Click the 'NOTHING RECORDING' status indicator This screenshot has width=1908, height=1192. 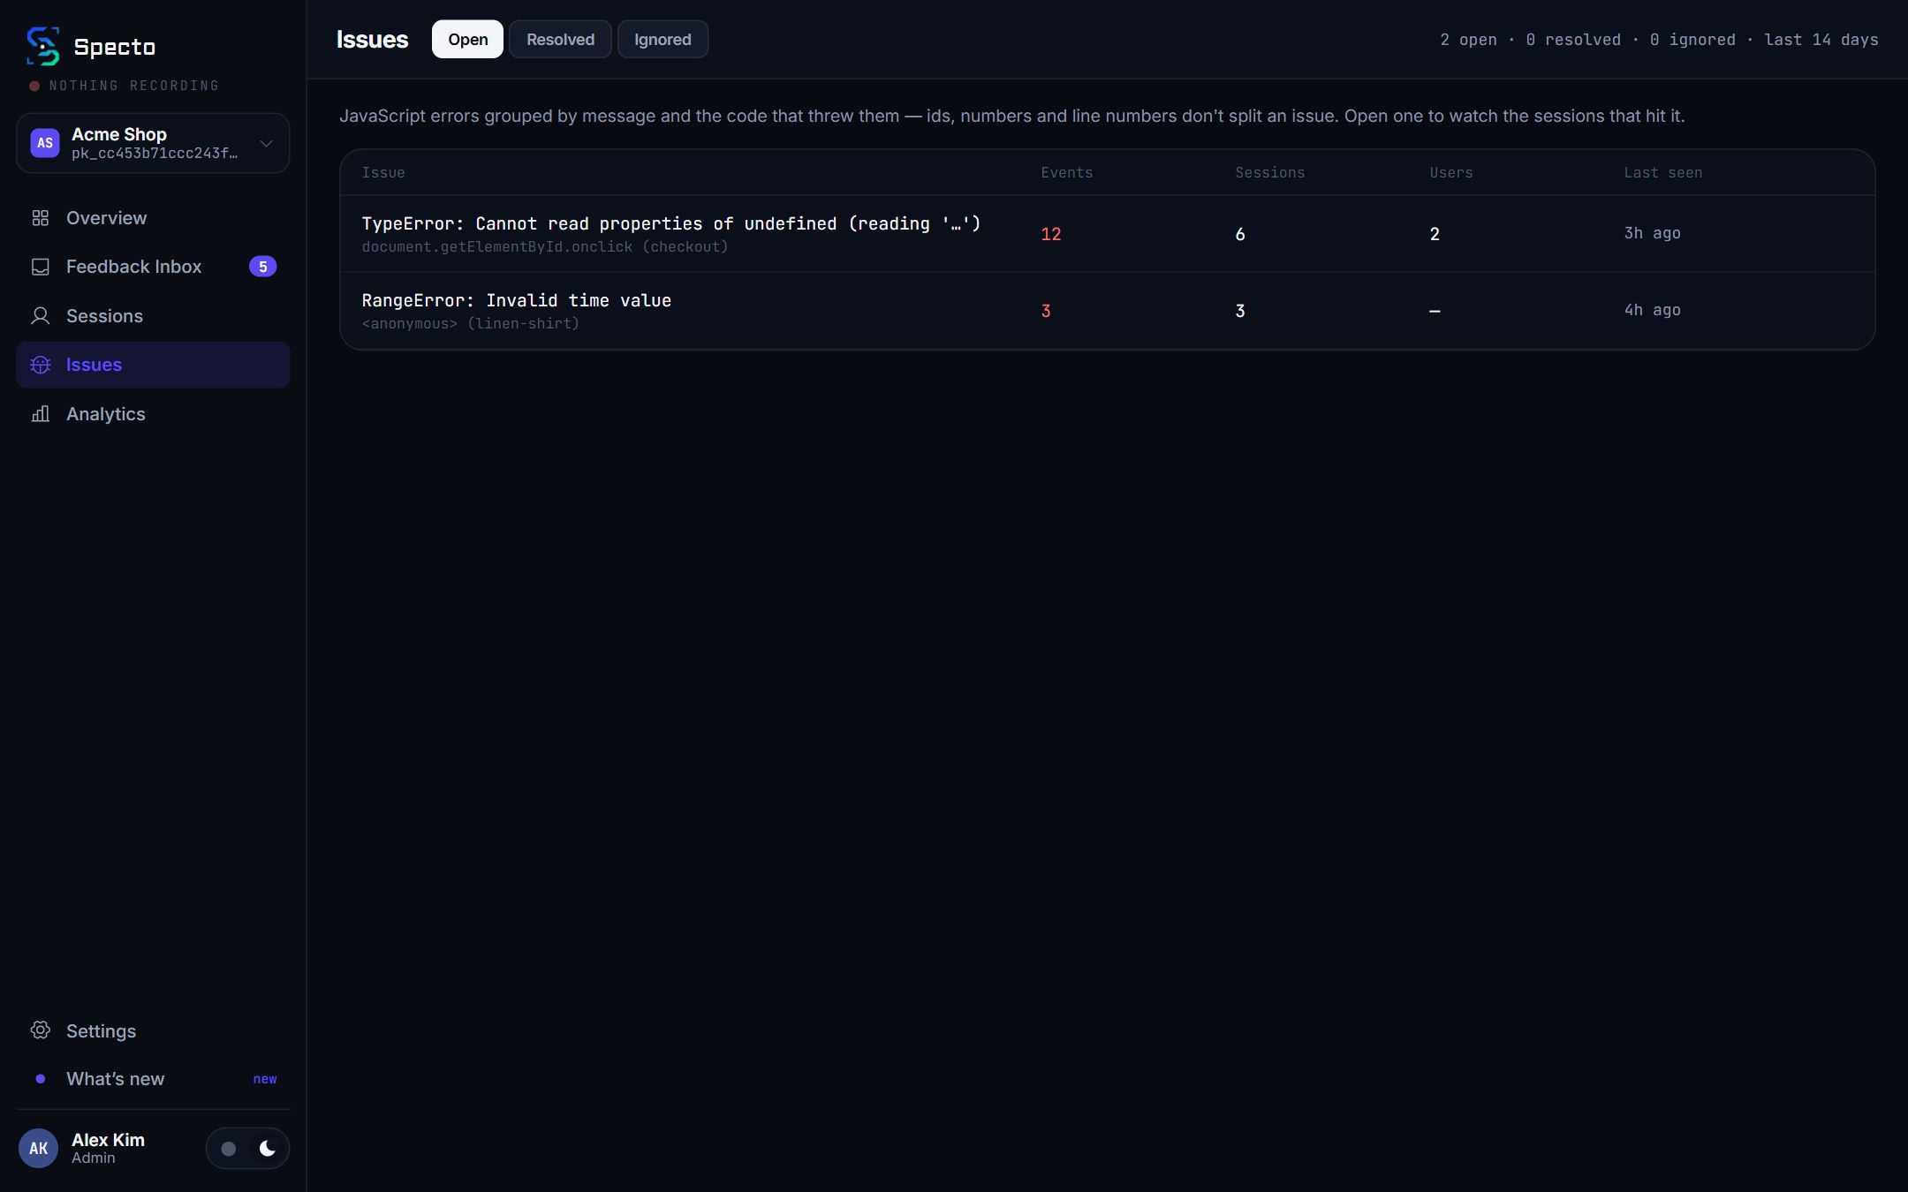pos(125,86)
